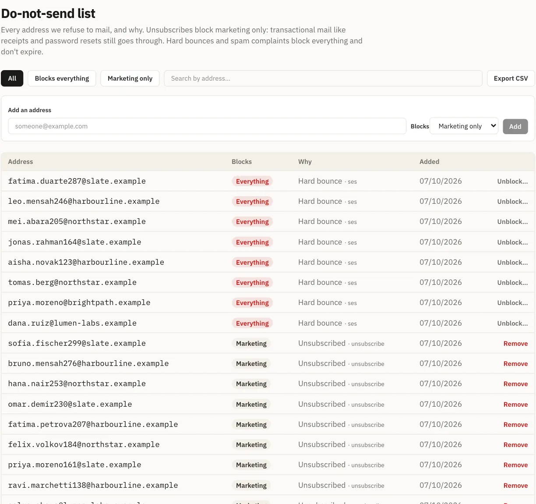The image size is (536, 504).
Task: Select address priya.moreno@brightpath.example
Action: coord(79,302)
